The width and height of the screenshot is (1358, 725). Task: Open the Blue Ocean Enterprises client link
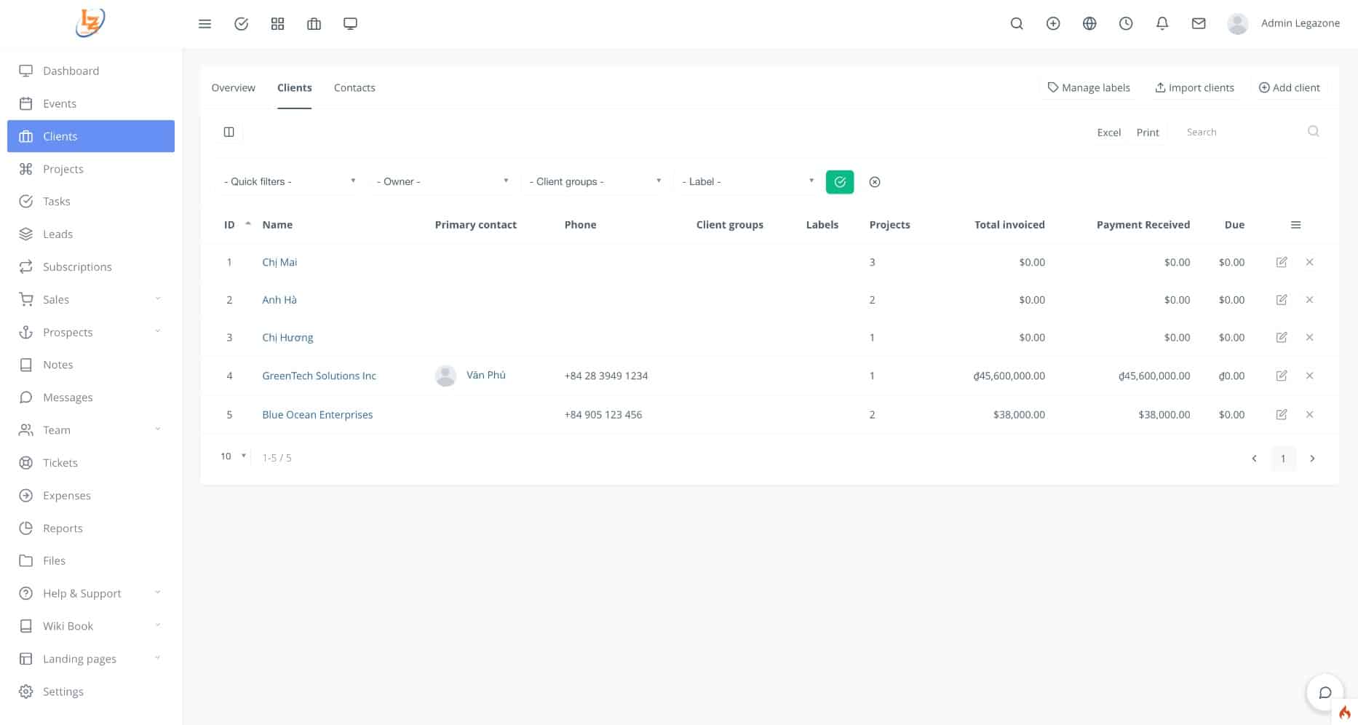point(317,415)
